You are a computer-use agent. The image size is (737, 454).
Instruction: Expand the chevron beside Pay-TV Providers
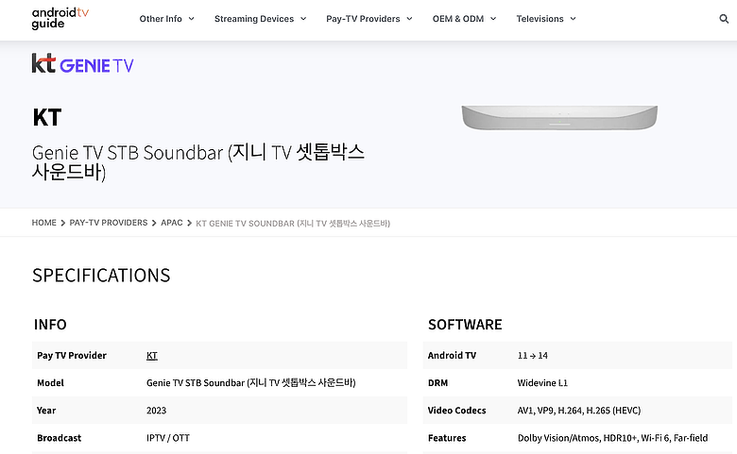[409, 19]
